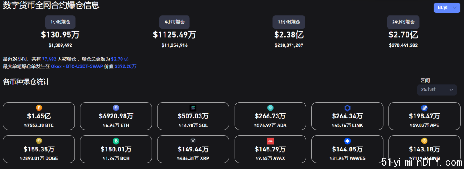This screenshot has height=169, width=464.
Task: Switch to the 24小时爆仓 tab
Action: click(x=403, y=22)
